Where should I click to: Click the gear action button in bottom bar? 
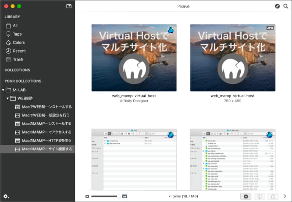tap(246, 196)
